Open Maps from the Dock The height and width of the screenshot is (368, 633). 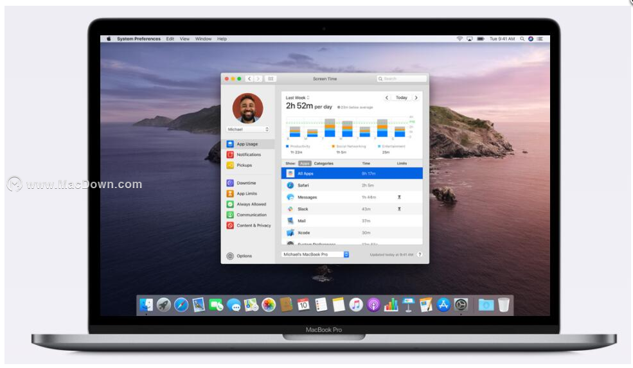tap(251, 305)
